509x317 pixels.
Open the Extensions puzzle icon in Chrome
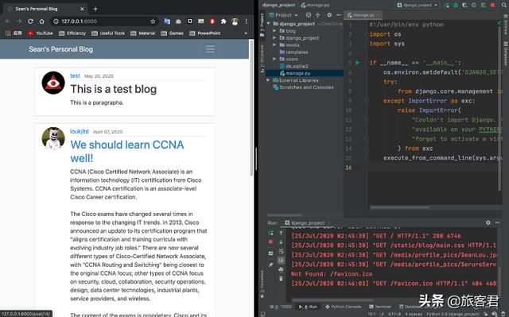pyautogui.click(x=223, y=21)
